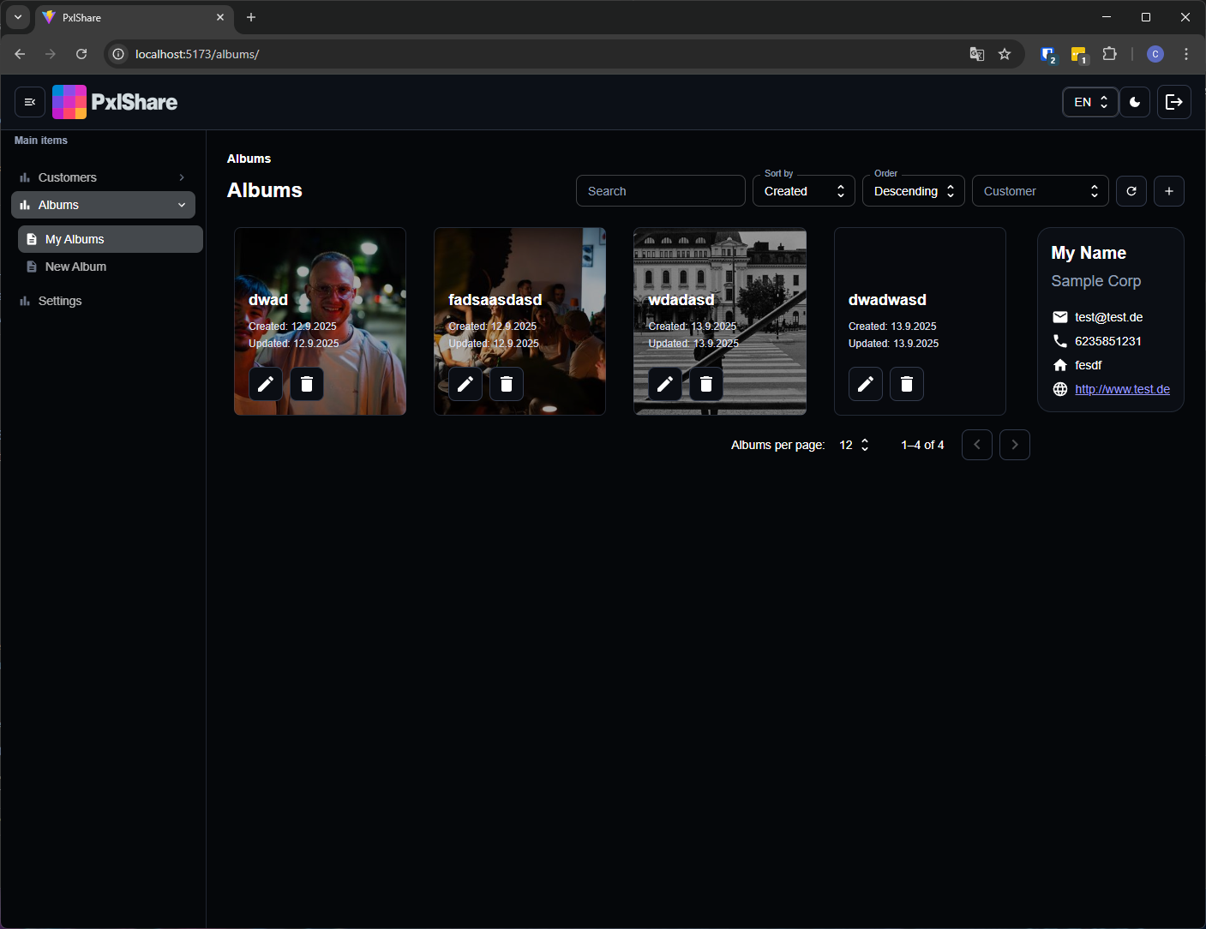Change the Albums per page value
The image size is (1206, 929).
point(854,445)
